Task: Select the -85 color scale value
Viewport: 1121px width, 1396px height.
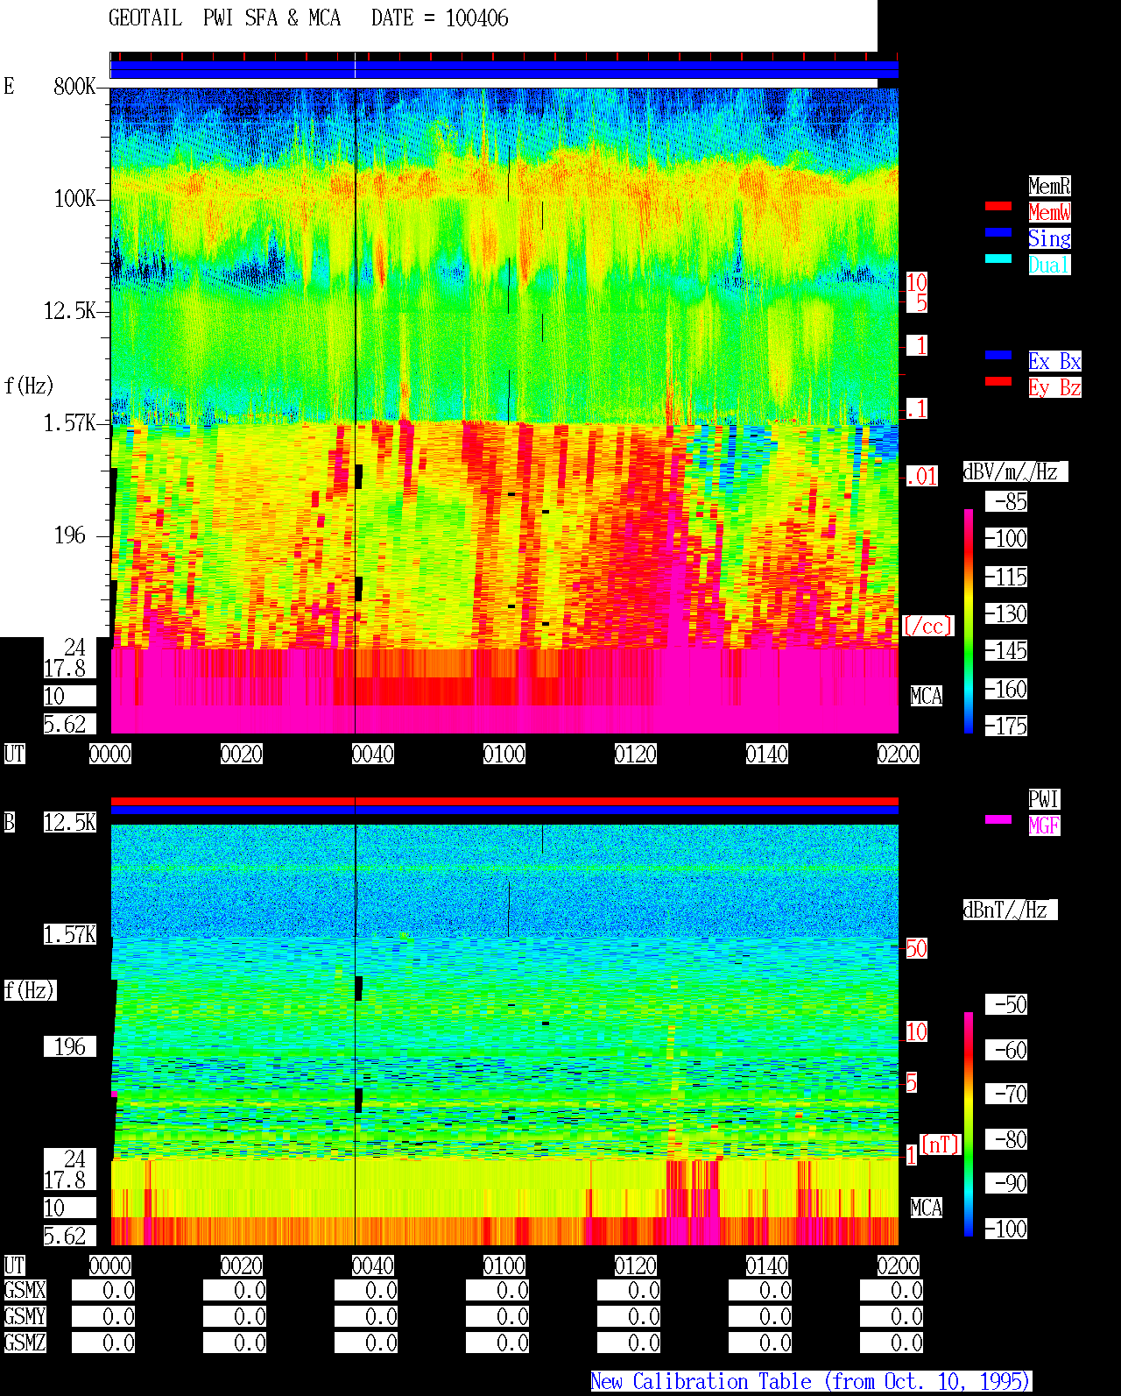Action: click(x=1007, y=501)
